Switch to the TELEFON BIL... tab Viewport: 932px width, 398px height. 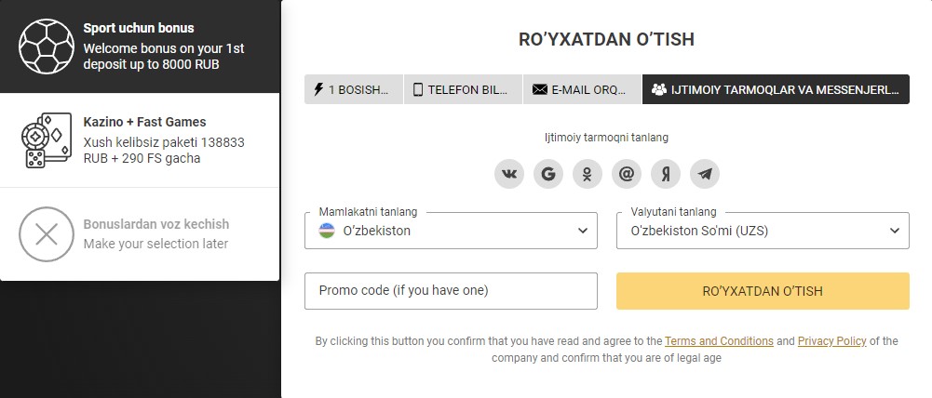pos(463,89)
